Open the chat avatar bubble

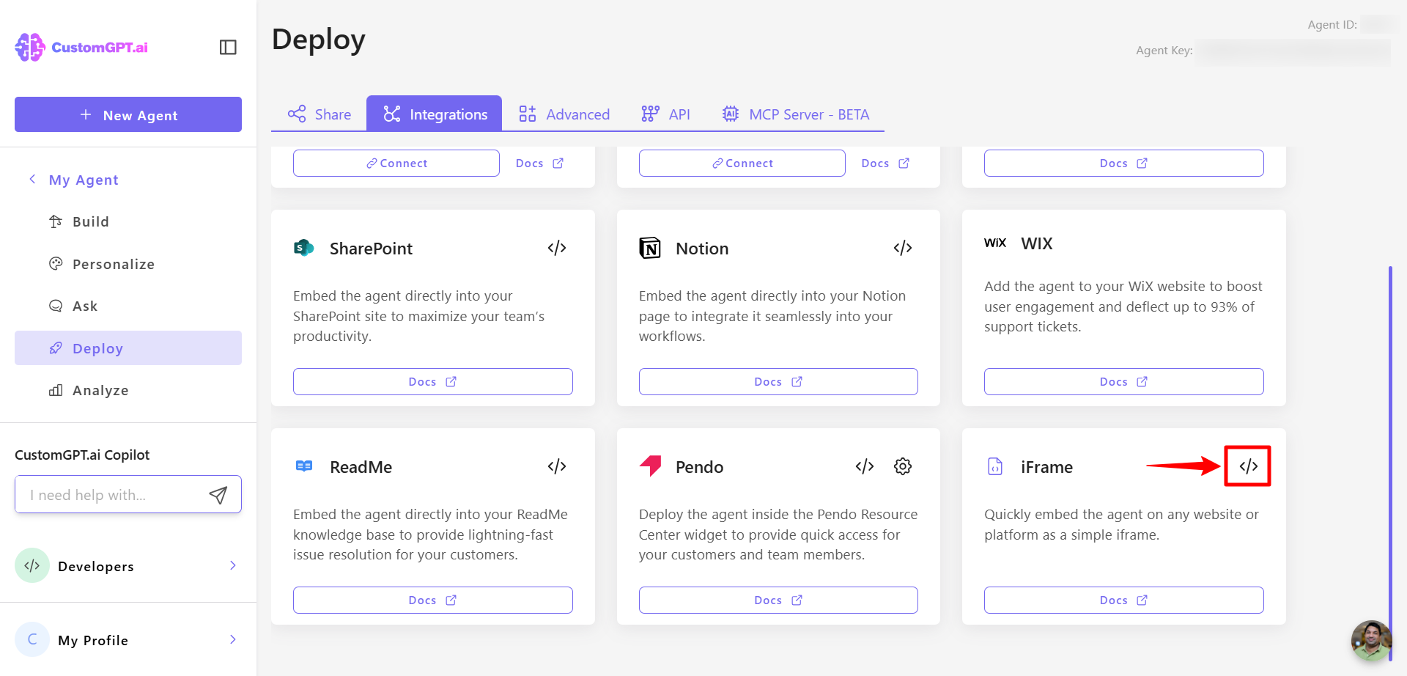pos(1371,640)
